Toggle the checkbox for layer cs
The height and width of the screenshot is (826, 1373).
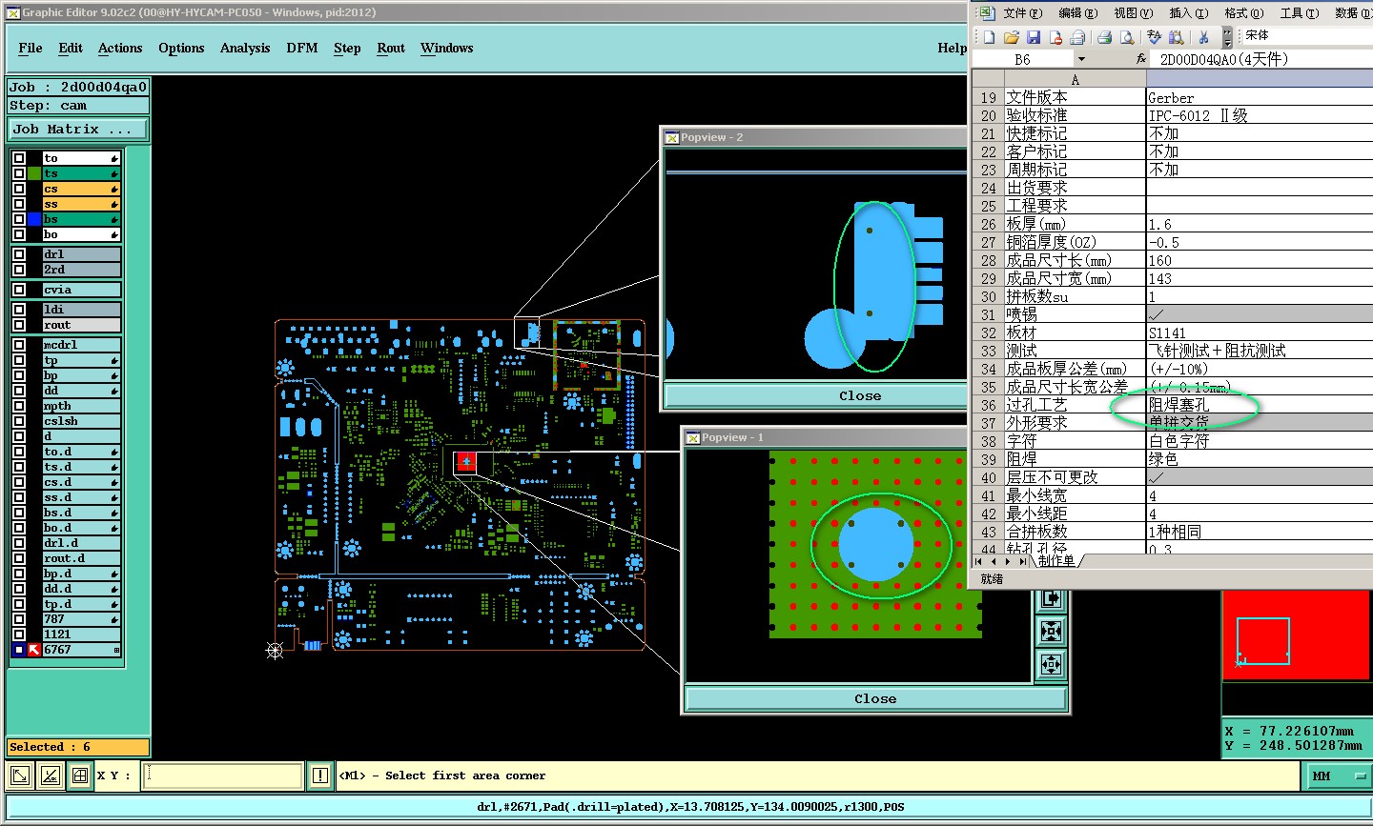19,189
